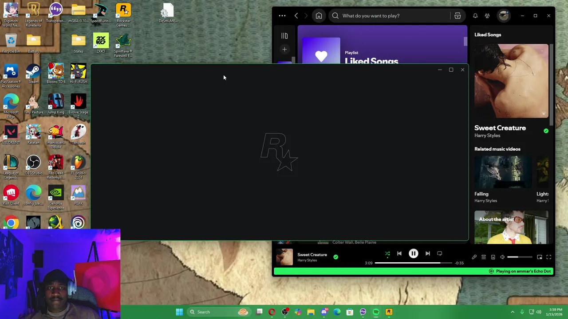The height and width of the screenshot is (319, 568).
Task: Toggle liked checkmark beside now-playing Sweet Creature
Action: 335,257
